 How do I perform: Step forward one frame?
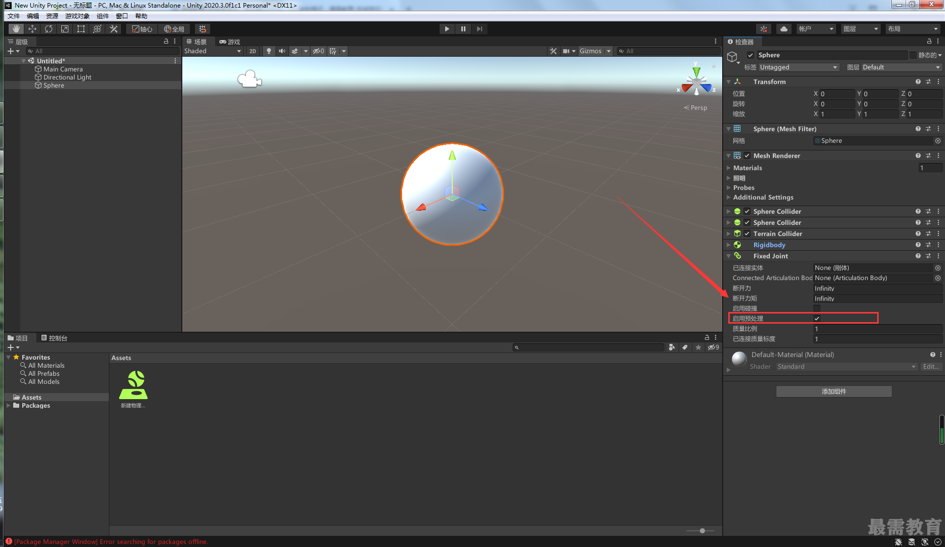pos(479,29)
